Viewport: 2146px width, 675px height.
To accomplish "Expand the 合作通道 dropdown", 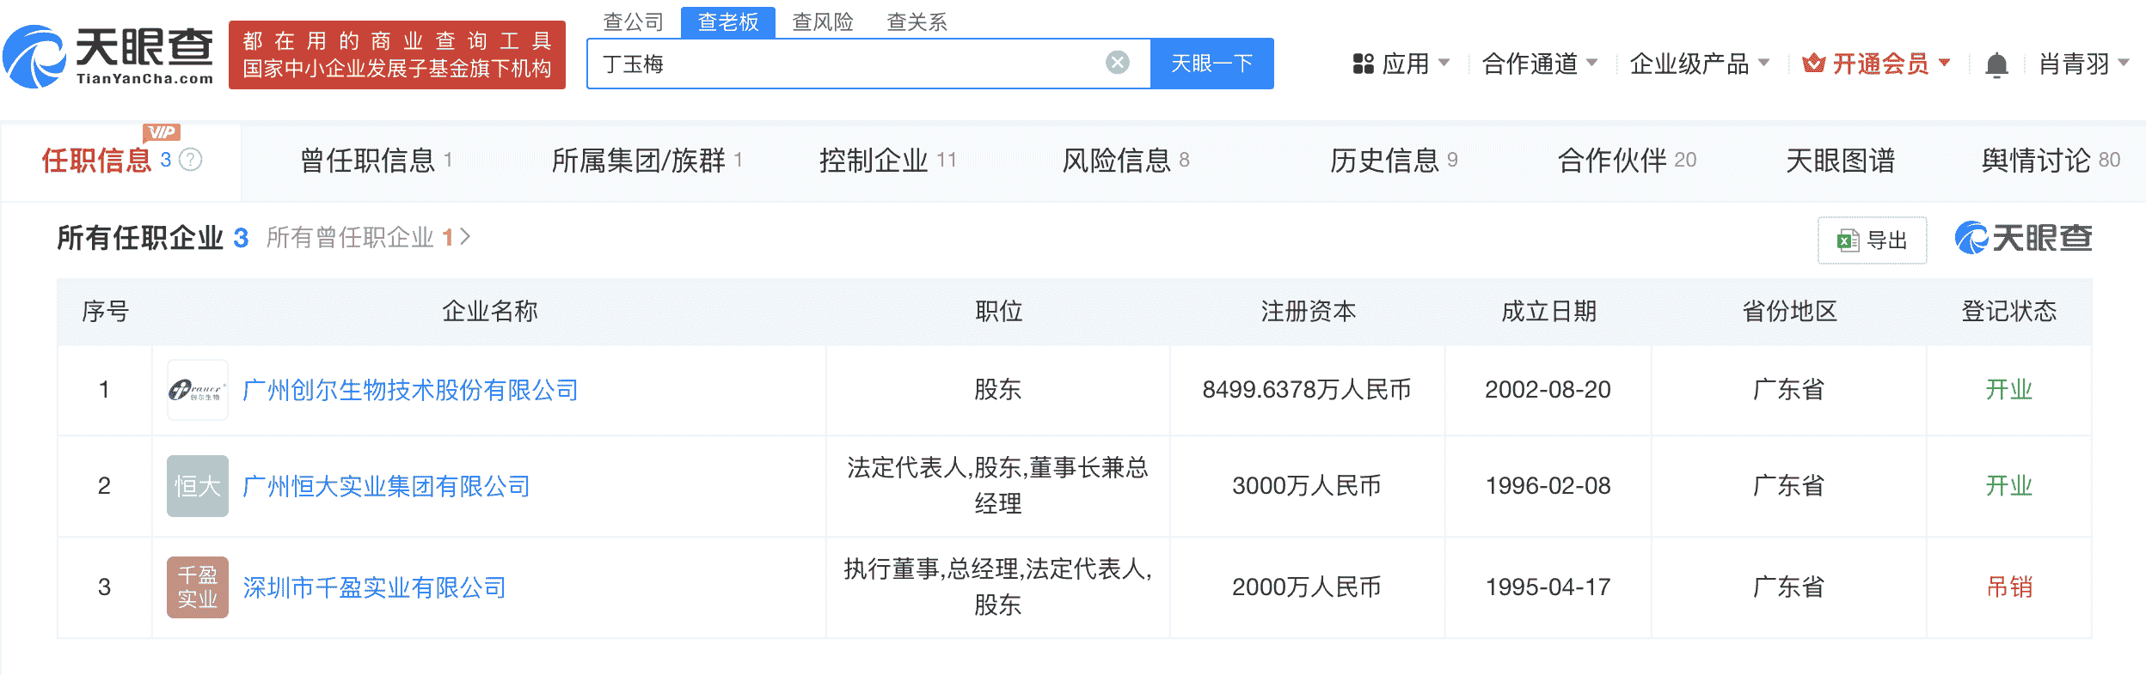I will point(1539,64).
